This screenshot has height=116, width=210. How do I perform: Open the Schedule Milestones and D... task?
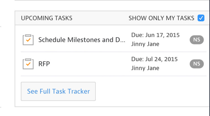[x=82, y=40]
